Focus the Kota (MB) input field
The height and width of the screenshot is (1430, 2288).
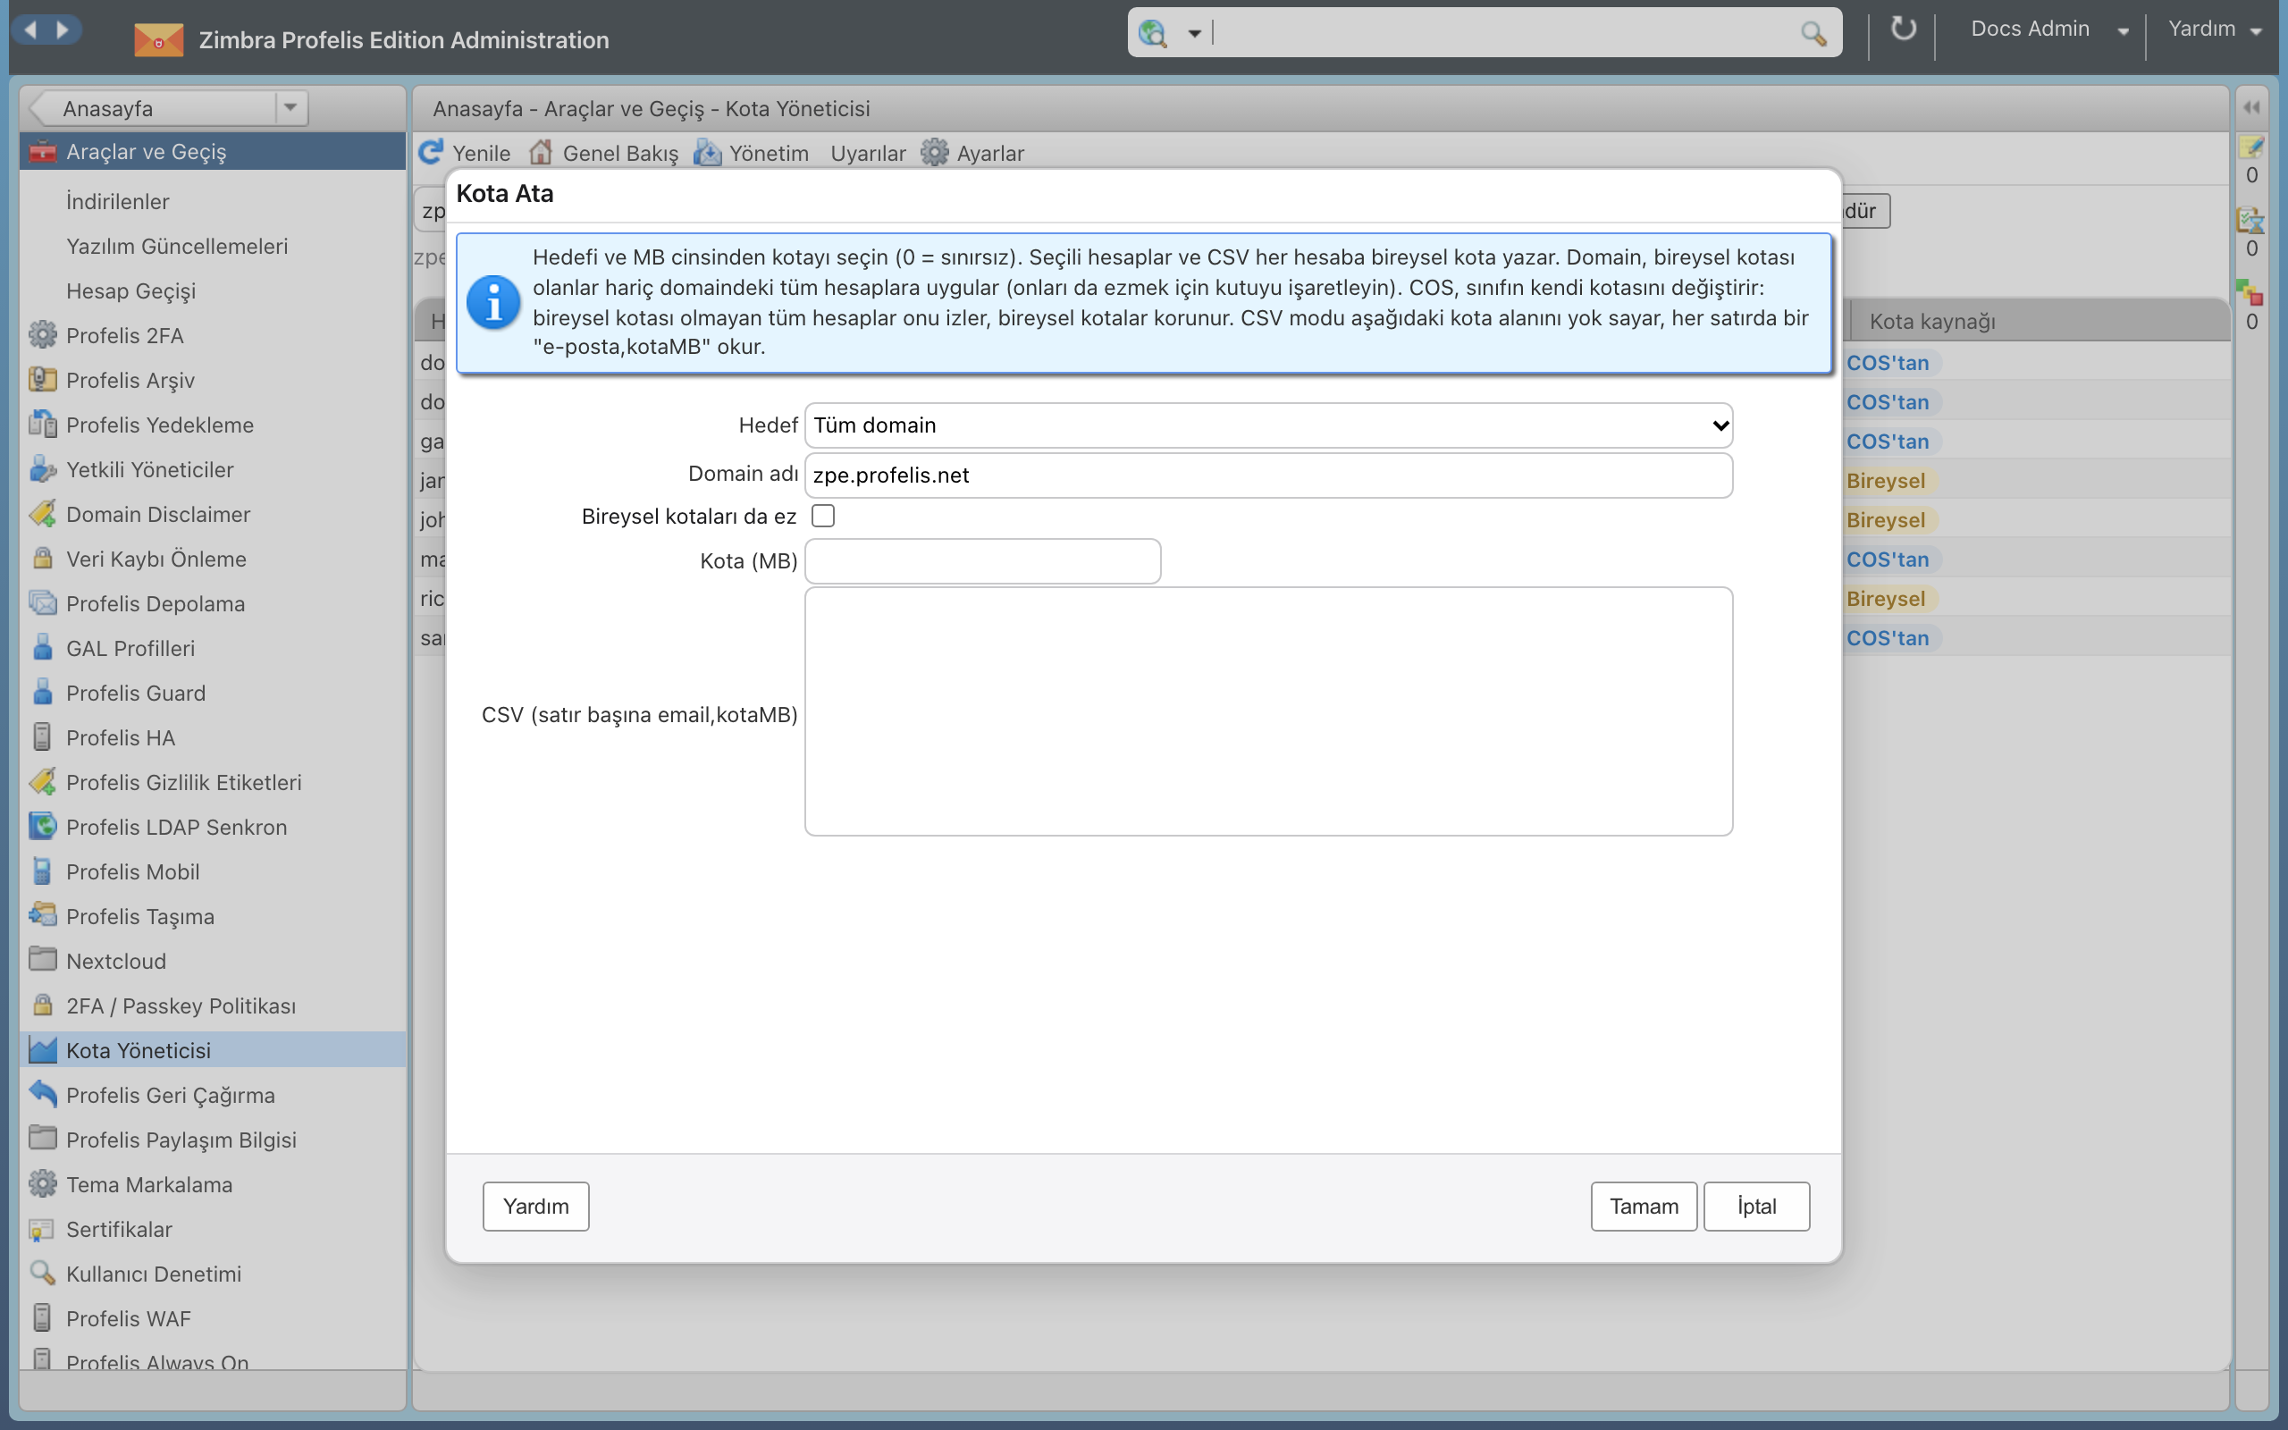pyautogui.click(x=982, y=561)
